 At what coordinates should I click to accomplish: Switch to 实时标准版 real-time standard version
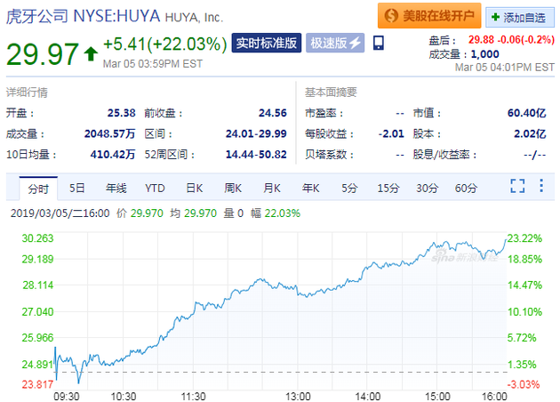(x=267, y=43)
